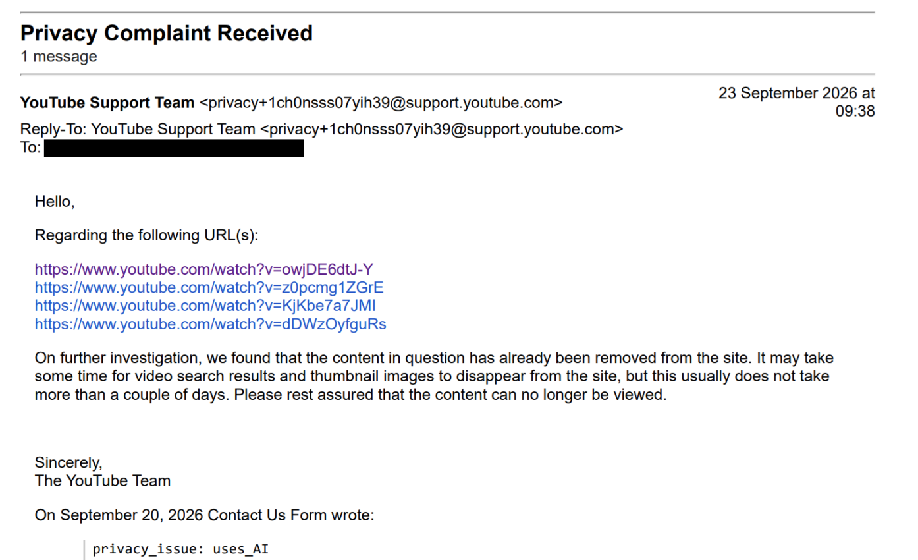Click the 1 message count text
Viewport: 918px width, 560px height.
(59, 57)
